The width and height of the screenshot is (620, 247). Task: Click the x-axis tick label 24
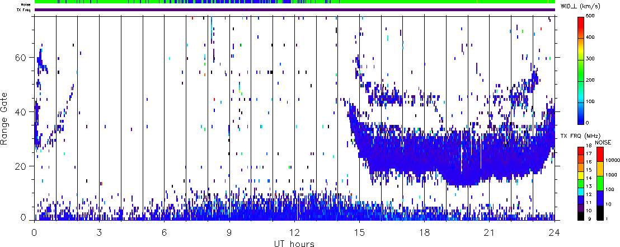[555, 232]
